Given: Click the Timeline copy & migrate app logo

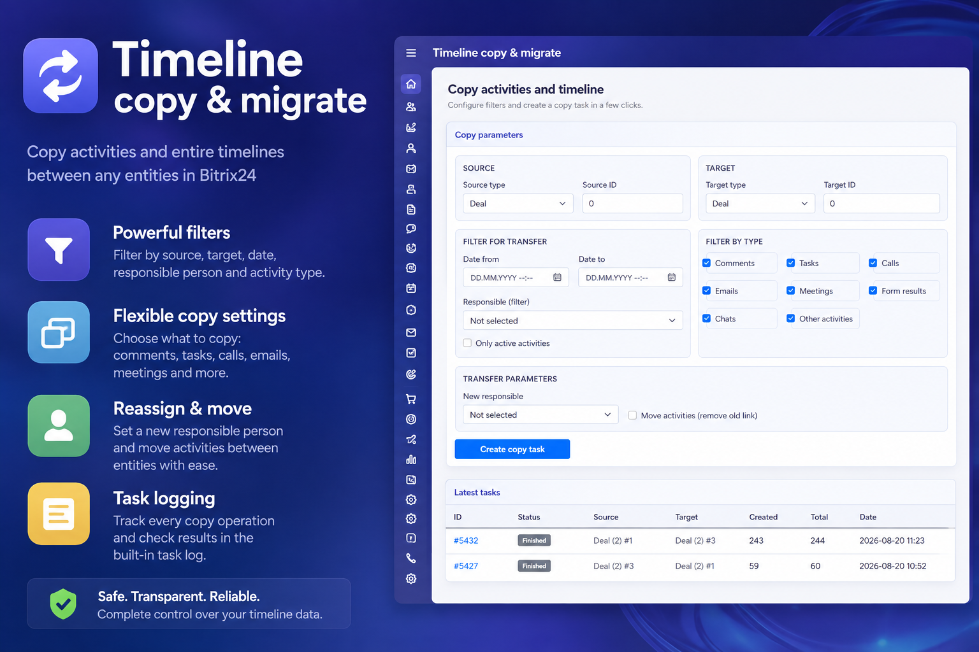Looking at the screenshot, I should click(61, 76).
